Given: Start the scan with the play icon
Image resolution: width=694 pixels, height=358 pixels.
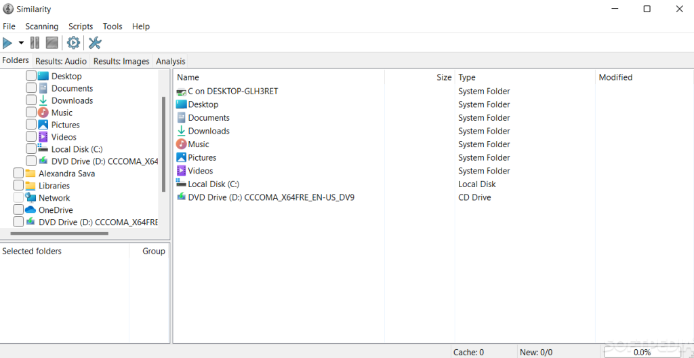Looking at the screenshot, I should 8,43.
